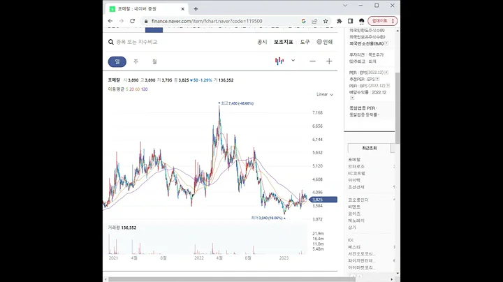Go back using the browser back arrow
The image size is (503, 282).
coord(110,21)
